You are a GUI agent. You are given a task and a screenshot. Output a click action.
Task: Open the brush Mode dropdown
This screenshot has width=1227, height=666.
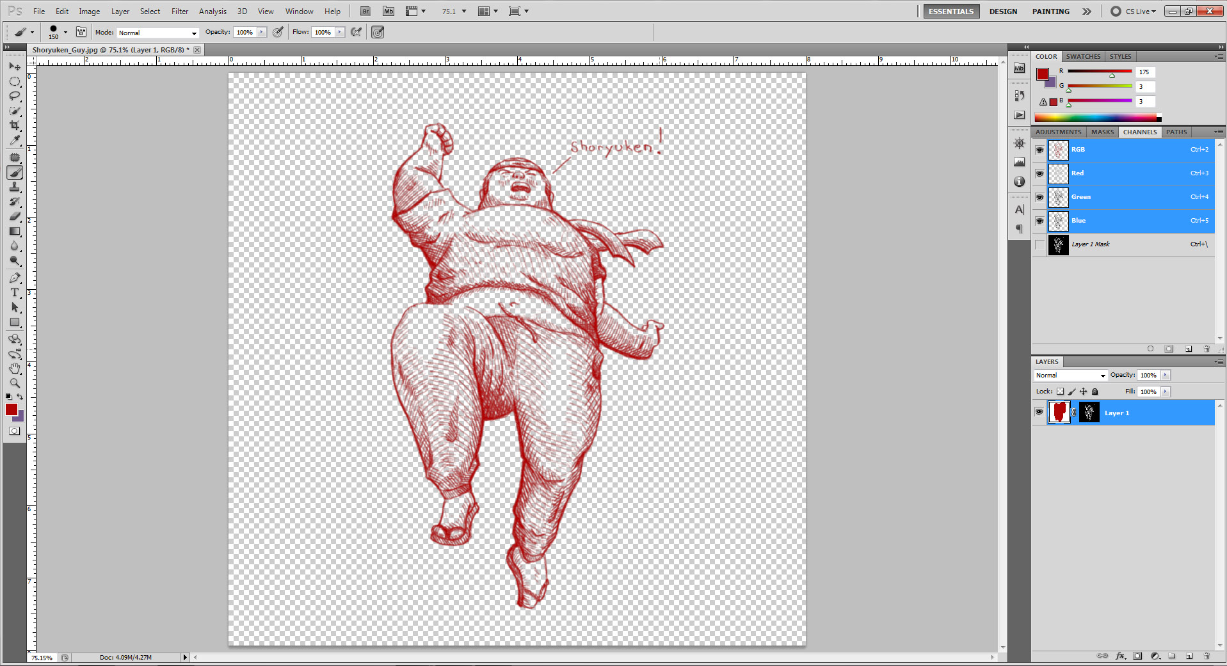point(157,32)
